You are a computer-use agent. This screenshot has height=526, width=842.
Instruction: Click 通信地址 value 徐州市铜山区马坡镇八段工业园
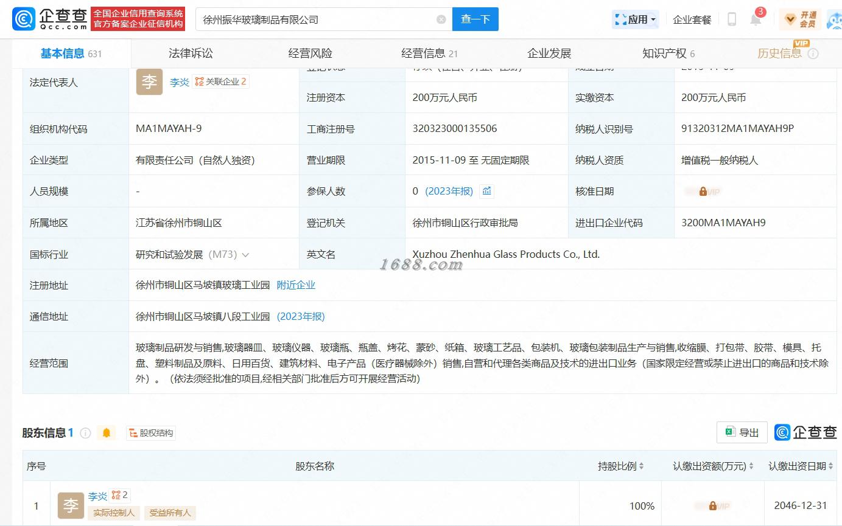click(203, 316)
